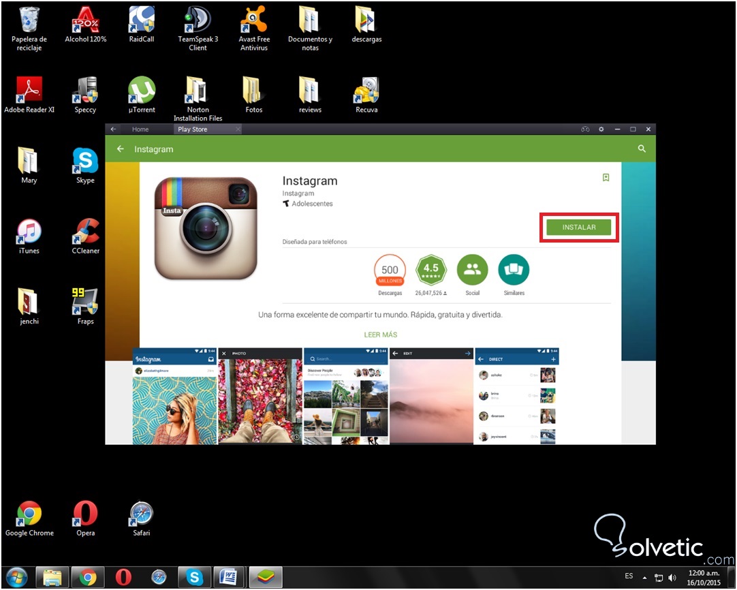Select the Fotos folder icon
This screenshot has width=737, height=590.
click(254, 95)
